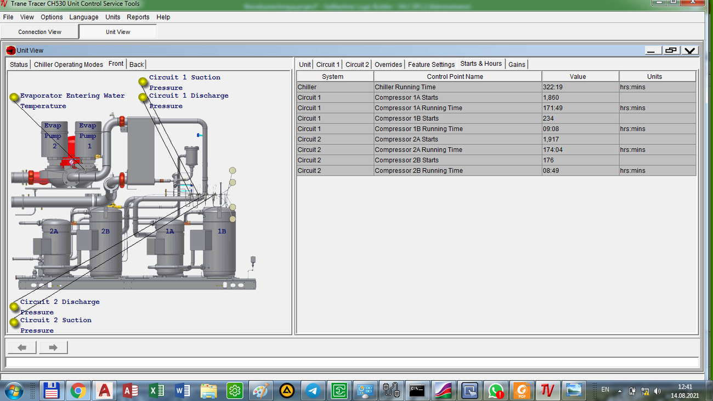Open Microsoft Word from the taskbar
Screen dimensions: 713x401
(x=183, y=391)
